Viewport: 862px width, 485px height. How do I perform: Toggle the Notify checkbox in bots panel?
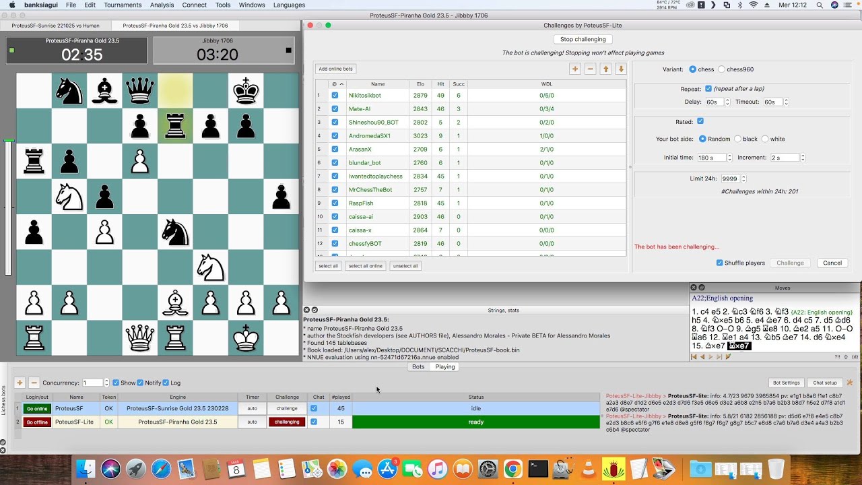coord(140,383)
